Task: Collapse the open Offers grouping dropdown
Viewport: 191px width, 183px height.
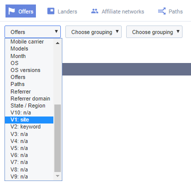Action: (x=32, y=31)
